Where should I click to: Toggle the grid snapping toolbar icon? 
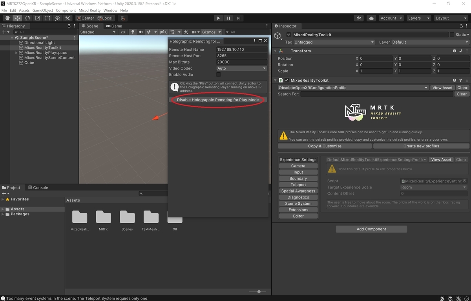123,18
